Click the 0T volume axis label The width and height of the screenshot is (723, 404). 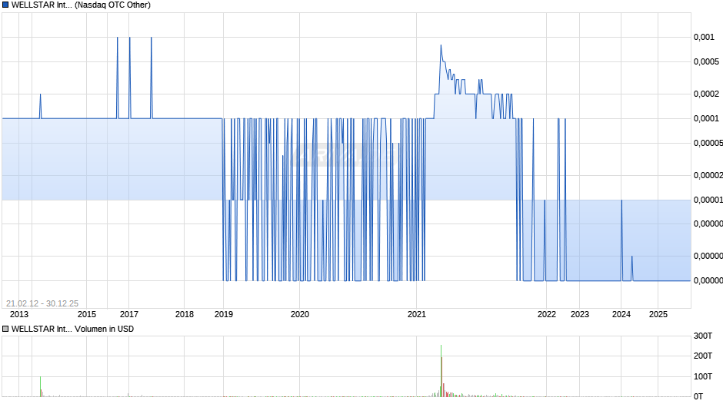tap(698, 396)
